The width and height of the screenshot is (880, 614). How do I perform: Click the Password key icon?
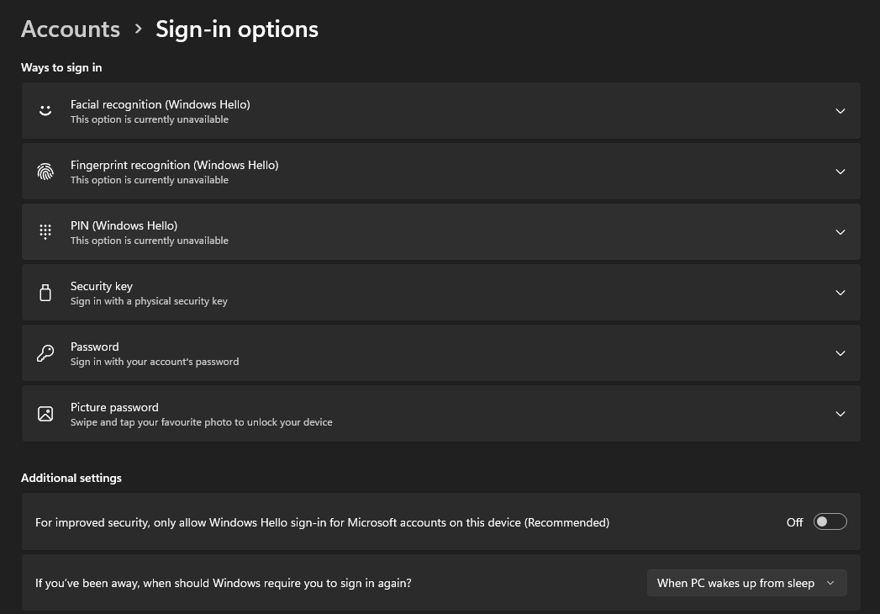click(45, 352)
